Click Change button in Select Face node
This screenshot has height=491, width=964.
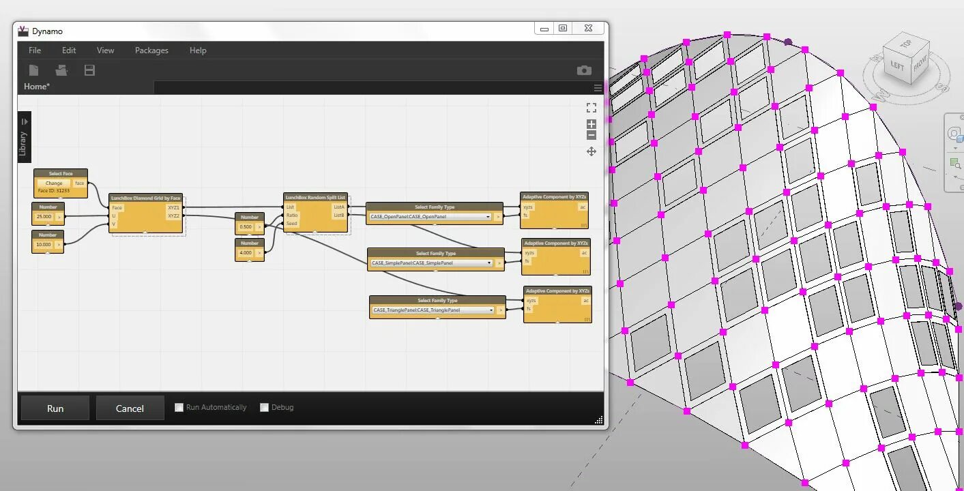tap(54, 183)
